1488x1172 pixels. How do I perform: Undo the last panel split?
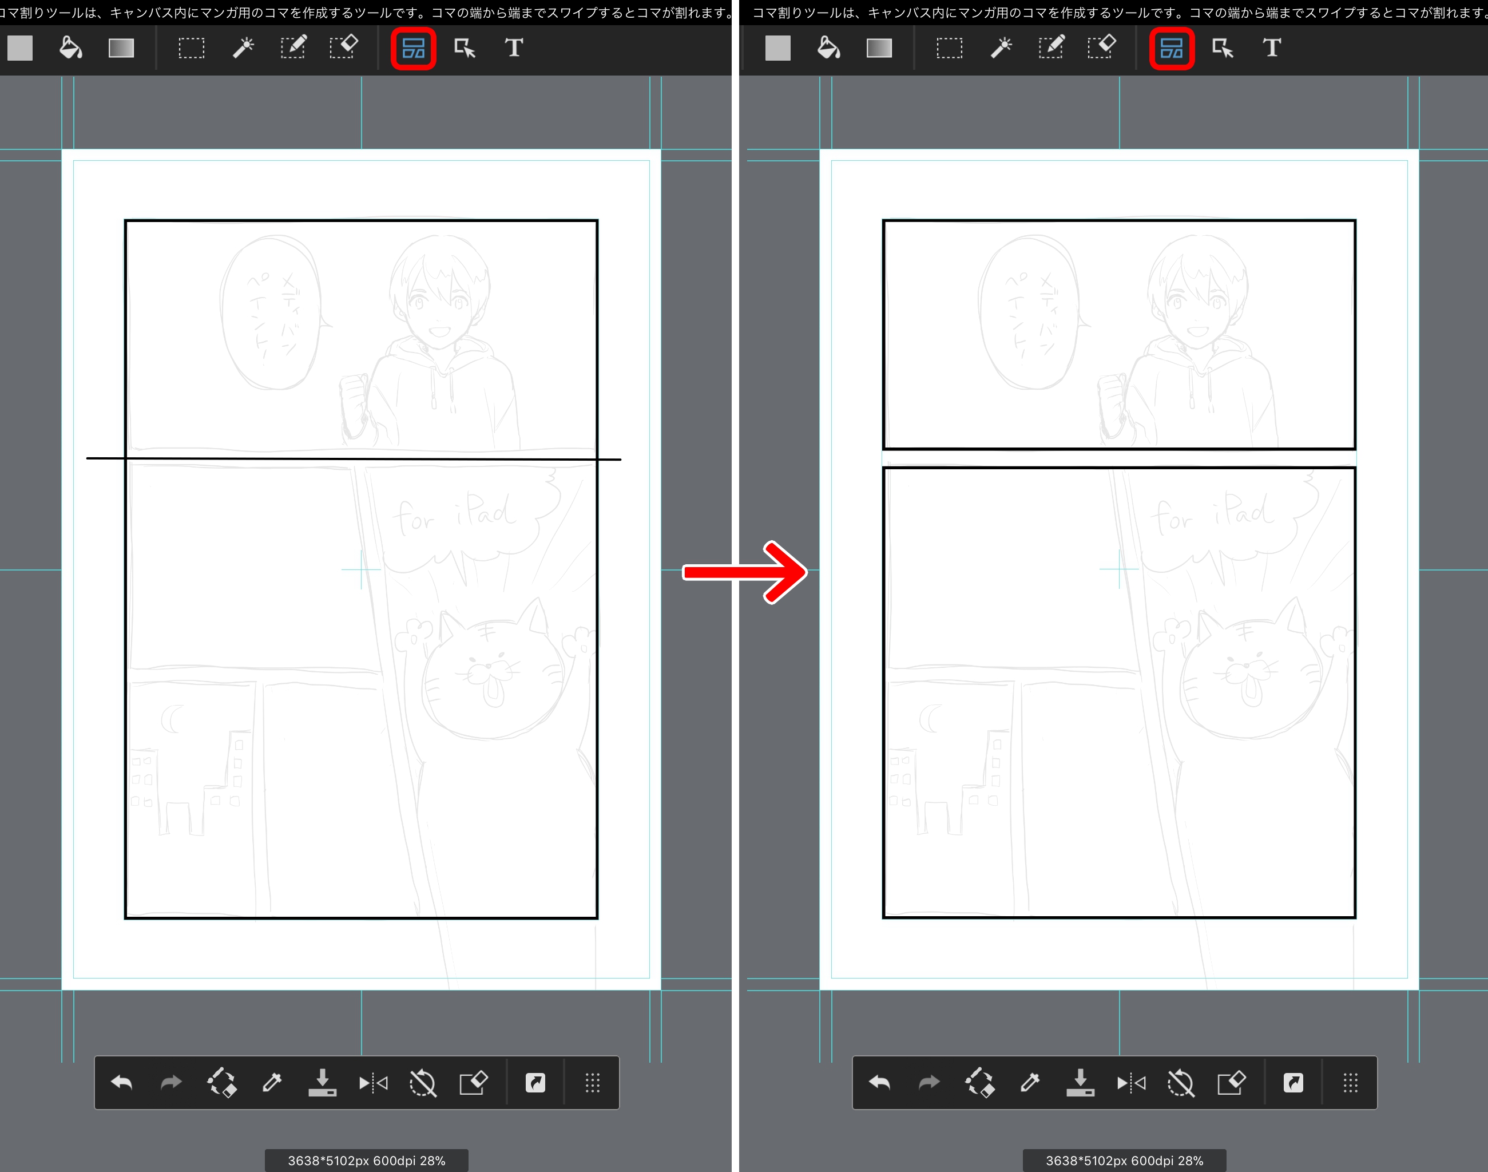click(122, 1083)
